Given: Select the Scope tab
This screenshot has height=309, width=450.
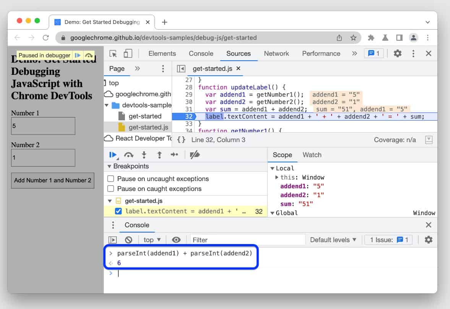Looking at the screenshot, I should [x=282, y=155].
